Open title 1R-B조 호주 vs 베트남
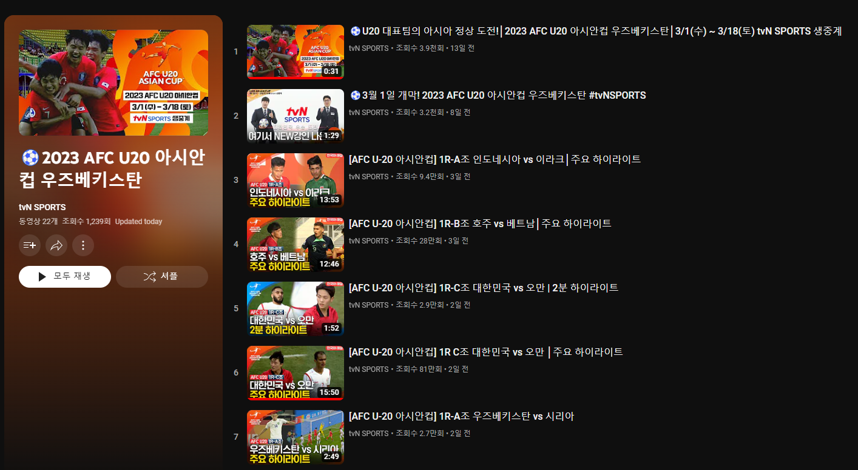Viewport: 858px width, 470px height. tap(480, 223)
